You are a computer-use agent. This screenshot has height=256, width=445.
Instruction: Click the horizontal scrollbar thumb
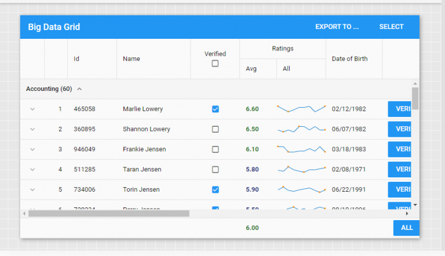[x=109, y=214]
